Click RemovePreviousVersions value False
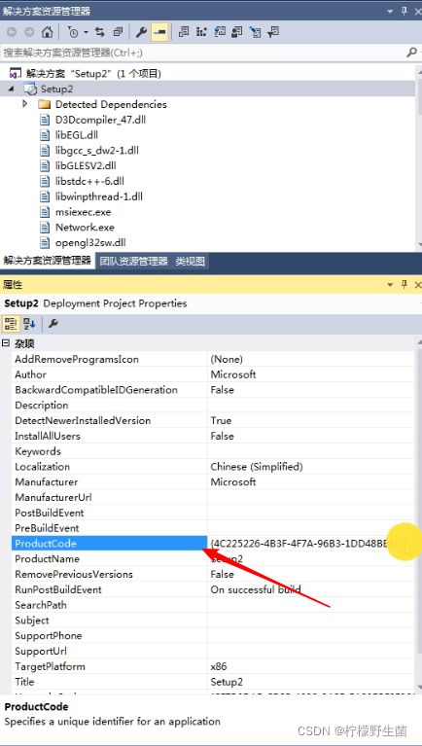 222,574
